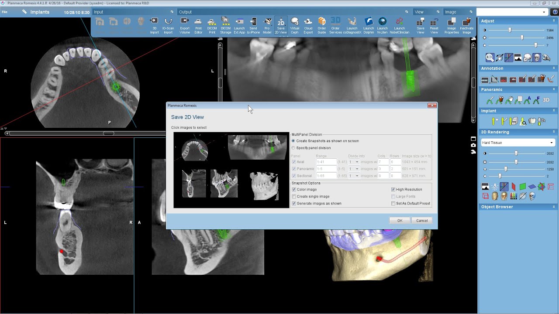Collapse the Panoramic panel

[x=554, y=90]
